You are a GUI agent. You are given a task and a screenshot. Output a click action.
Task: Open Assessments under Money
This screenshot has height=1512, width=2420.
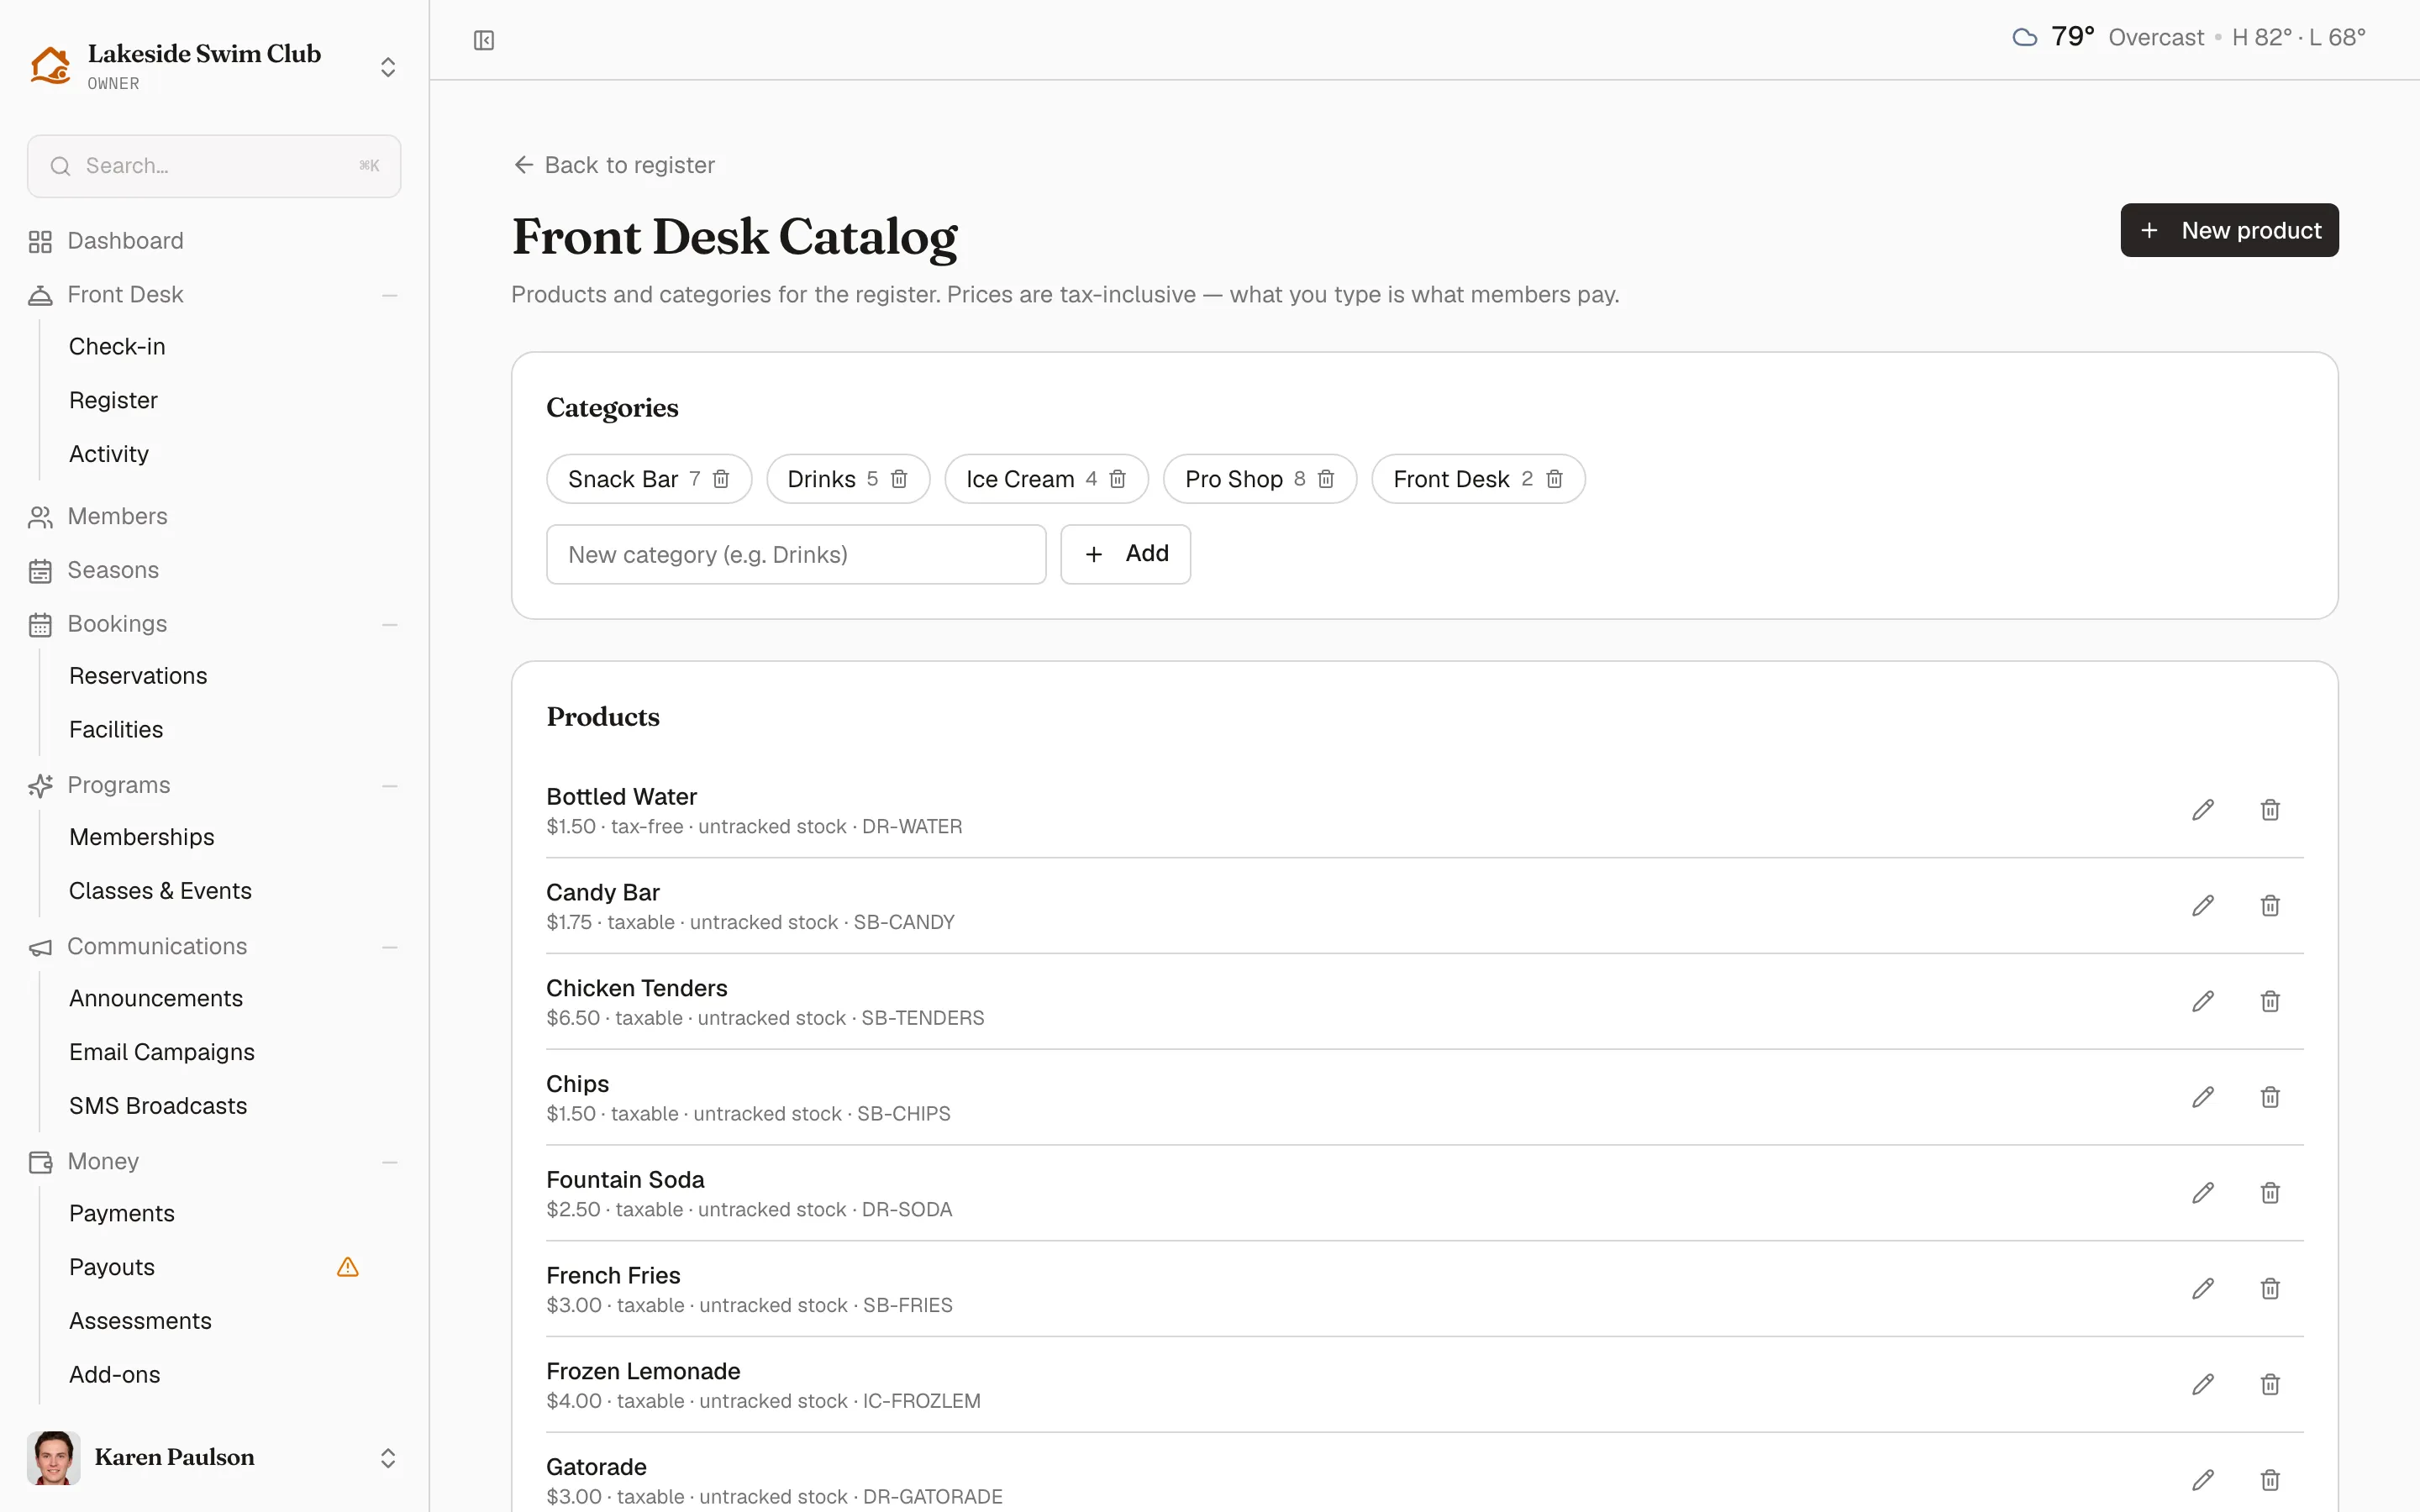[140, 1321]
